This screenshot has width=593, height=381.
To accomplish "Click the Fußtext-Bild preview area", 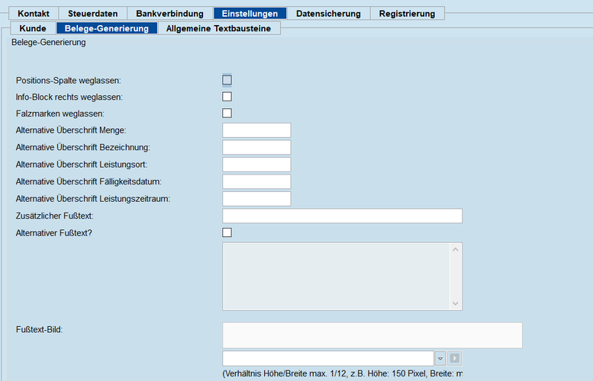I will (372, 335).
